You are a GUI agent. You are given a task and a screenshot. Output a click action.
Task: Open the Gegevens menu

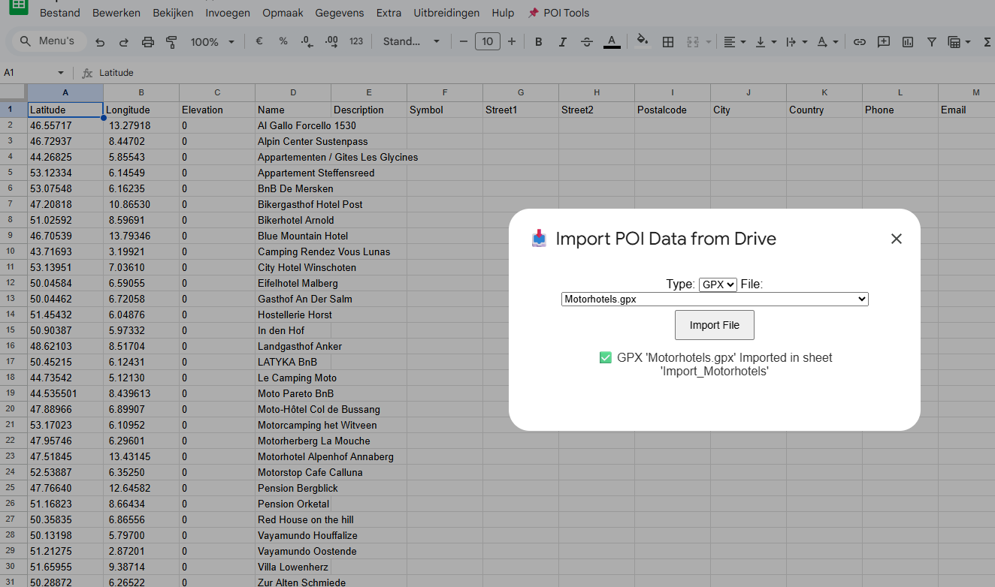pos(340,13)
